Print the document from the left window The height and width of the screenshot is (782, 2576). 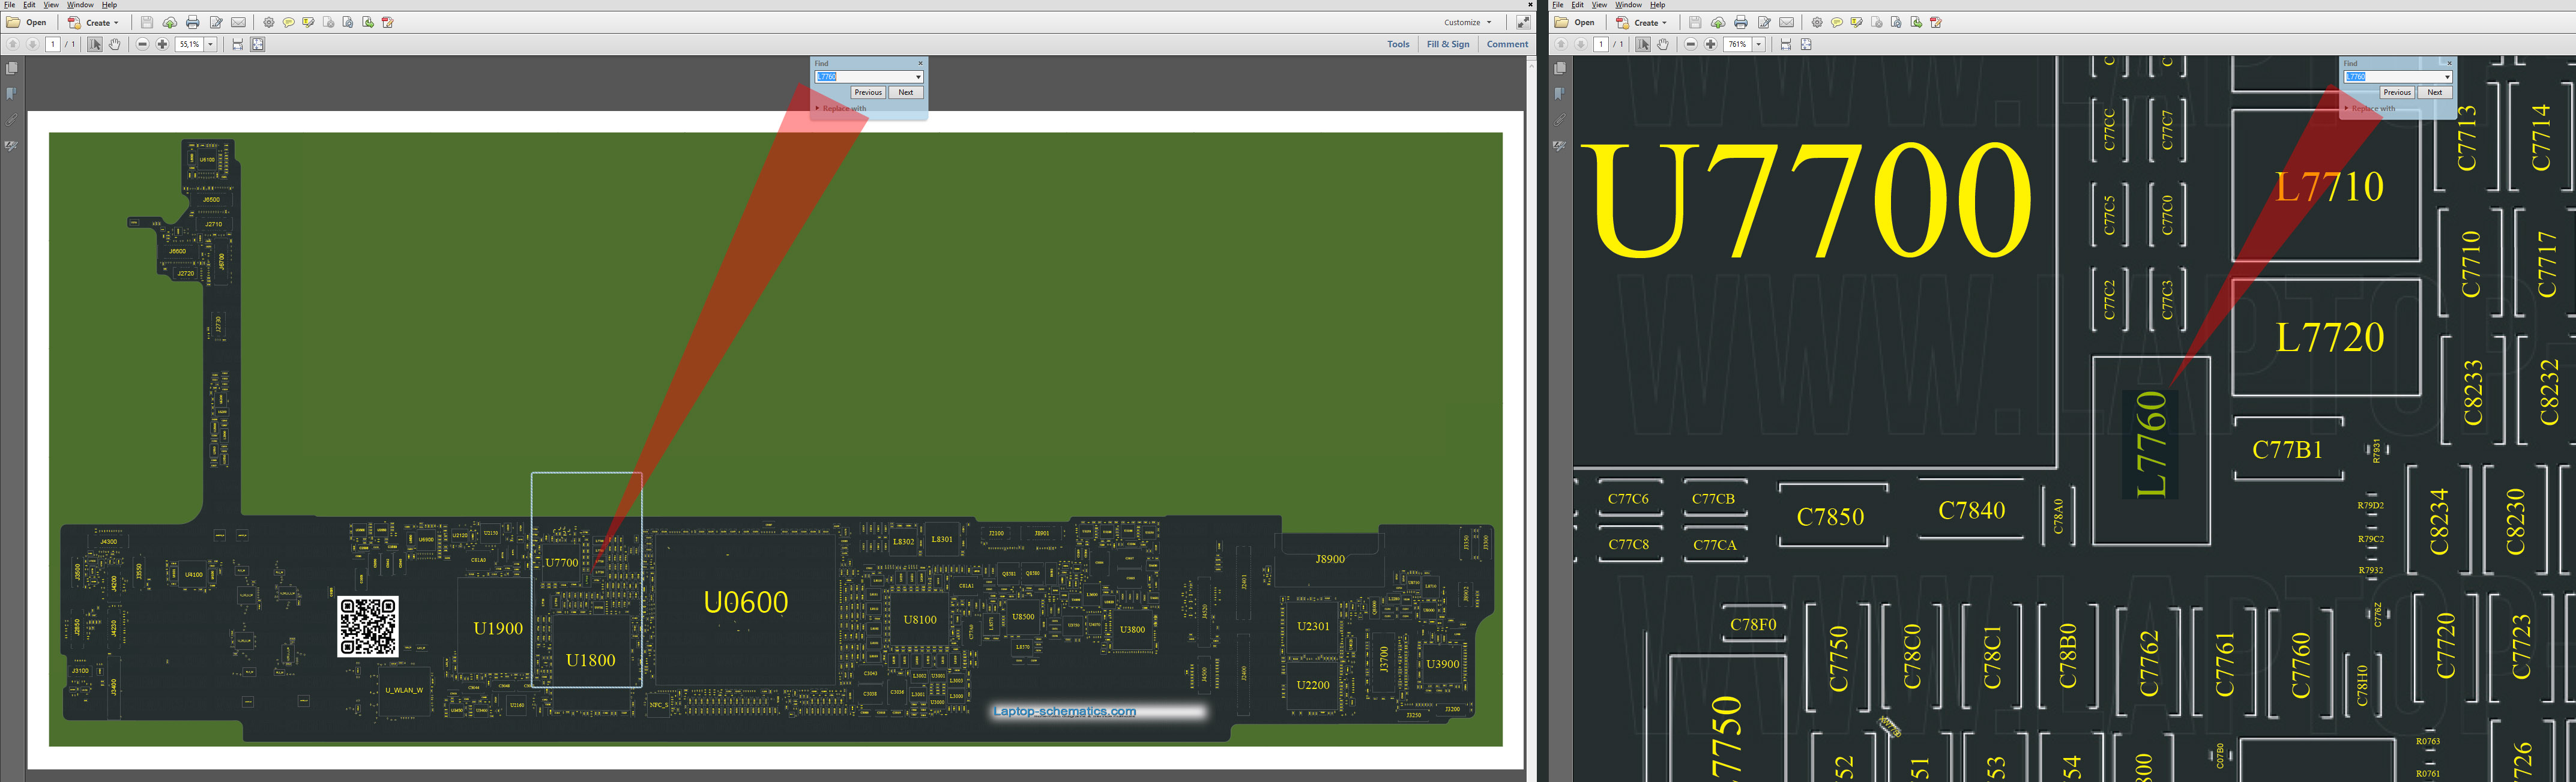(192, 22)
